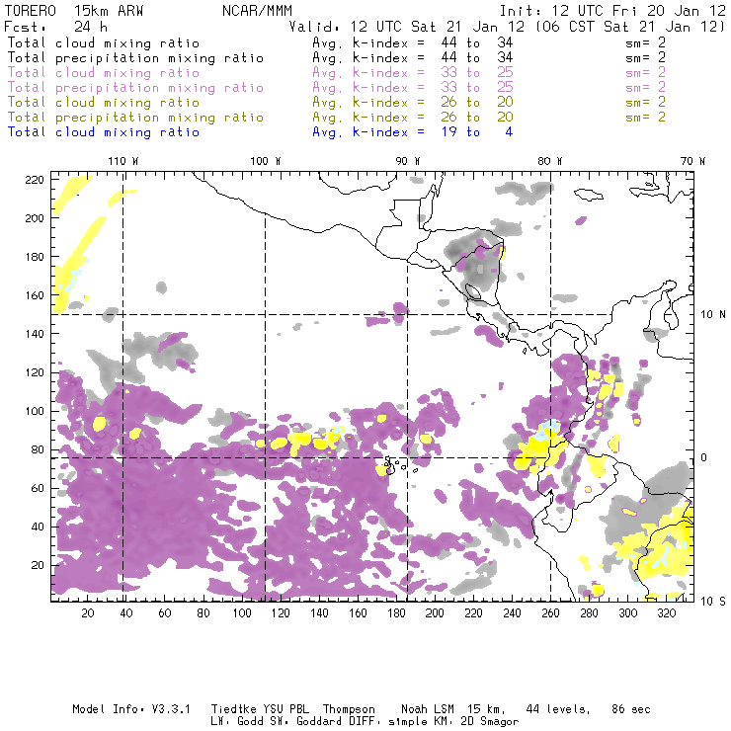Click the '86 sec' timestep text
This screenshot has width=731, height=731.
point(631,709)
